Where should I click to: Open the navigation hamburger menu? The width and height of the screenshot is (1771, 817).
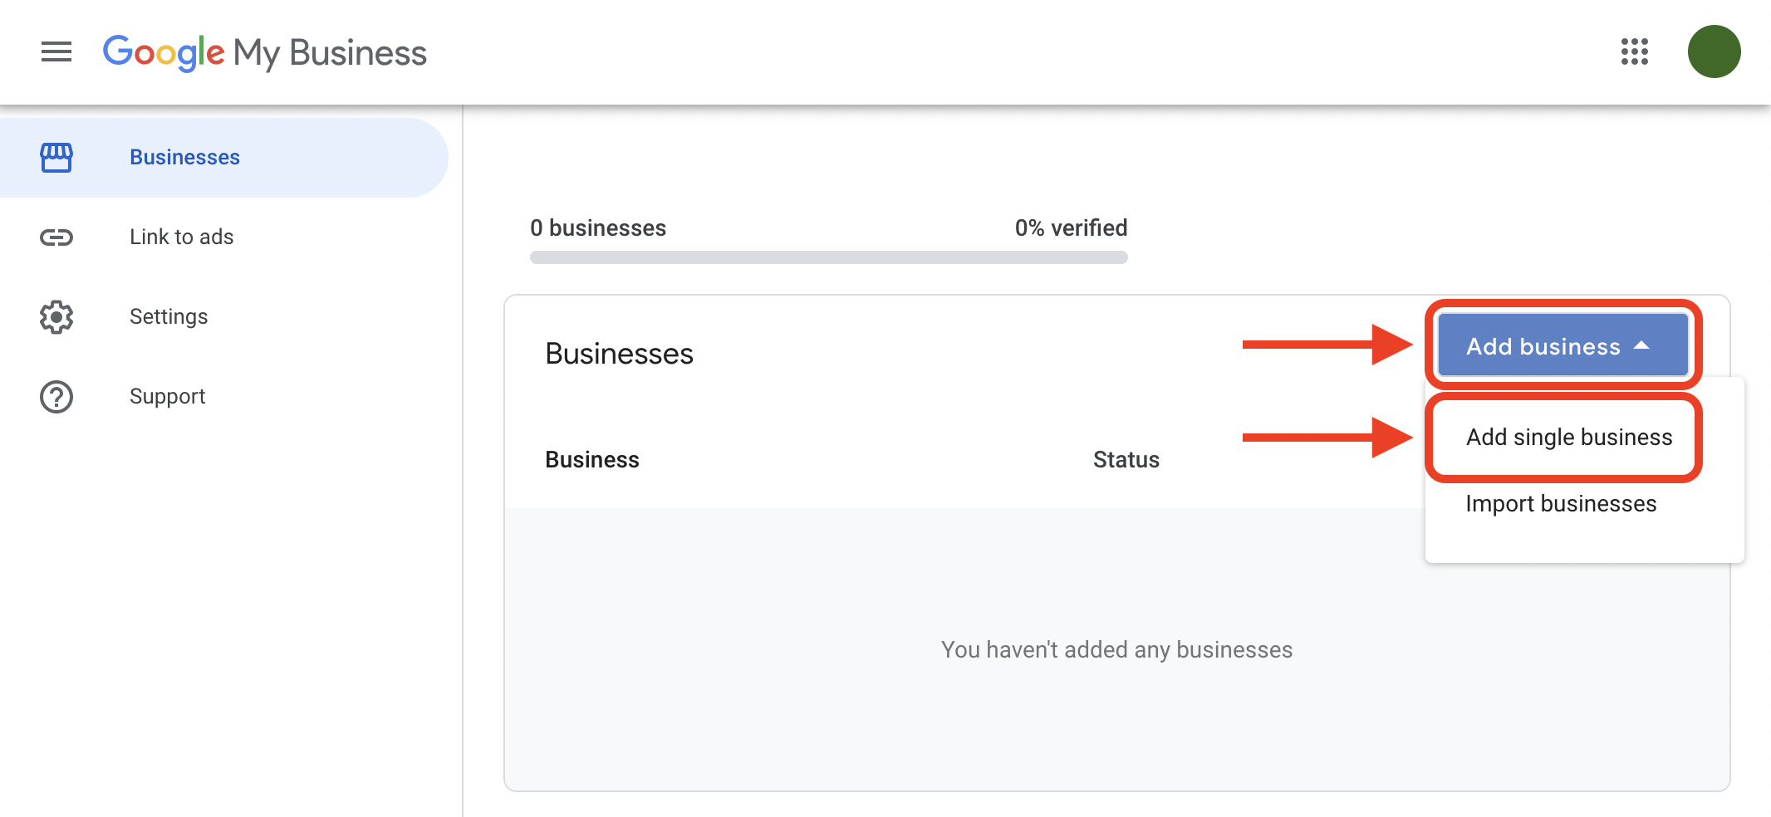(x=56, y=51)
